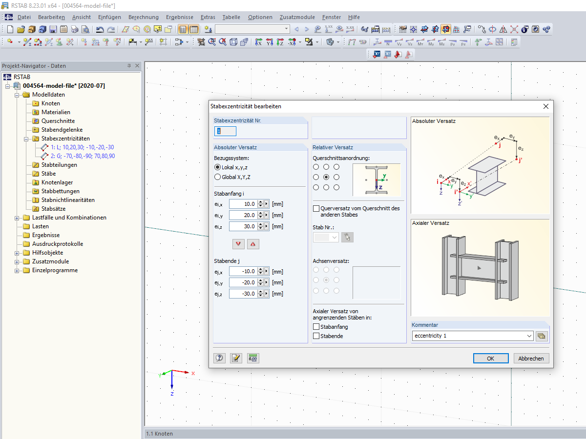This screenshot has height=439, width=586.
Task: Collapse the 004564-model-file root node
Action: coord(8,86)
